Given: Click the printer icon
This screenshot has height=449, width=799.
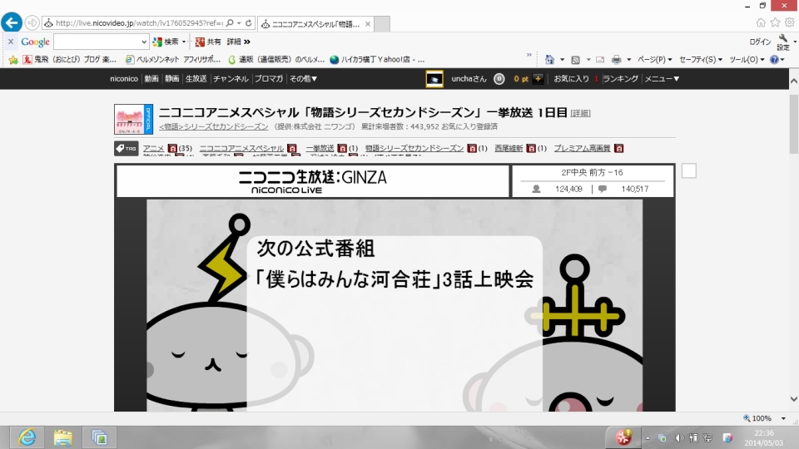Looking at the screenshot, I should (617, 60).
